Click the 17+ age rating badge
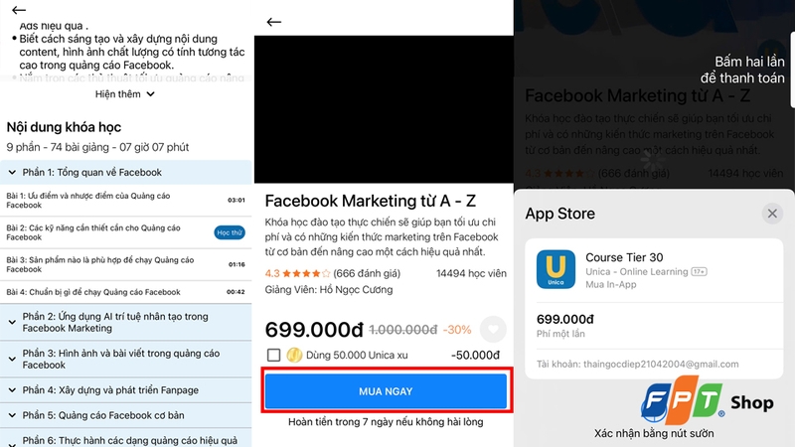Image resolution: width=795 pixels, height=447 pixels. click(700, 271)
